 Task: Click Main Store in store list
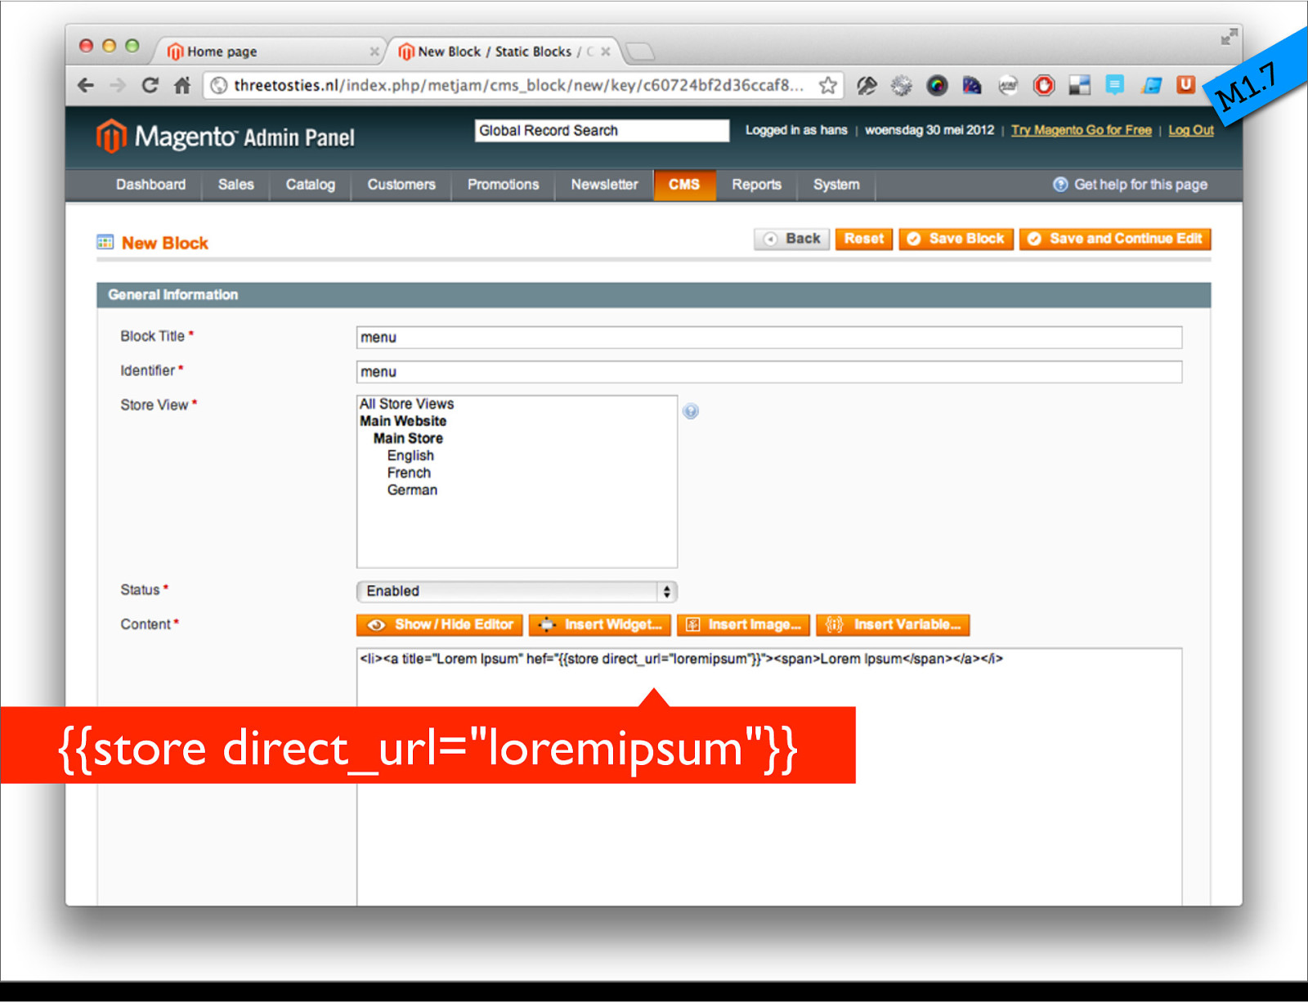pos(408,438)
